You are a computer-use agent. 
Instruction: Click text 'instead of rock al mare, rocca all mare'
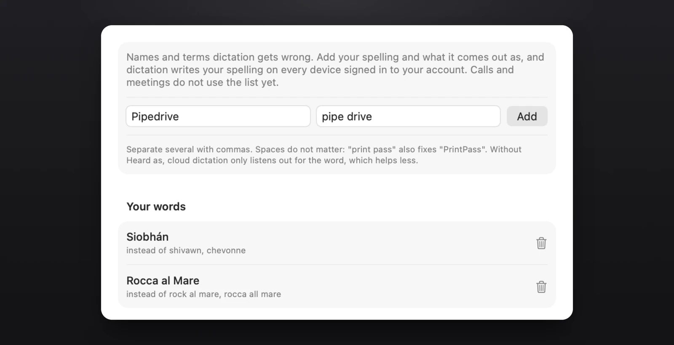click(x=203, y=294)
